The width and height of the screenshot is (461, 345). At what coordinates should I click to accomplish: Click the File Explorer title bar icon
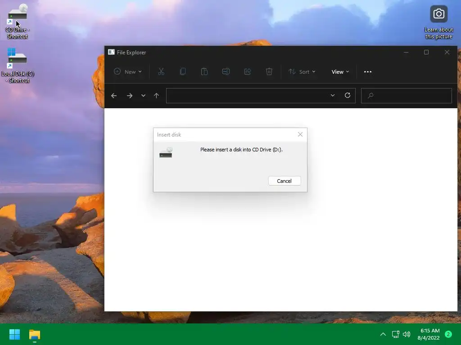pyautogui.click(x=111, y=52)
